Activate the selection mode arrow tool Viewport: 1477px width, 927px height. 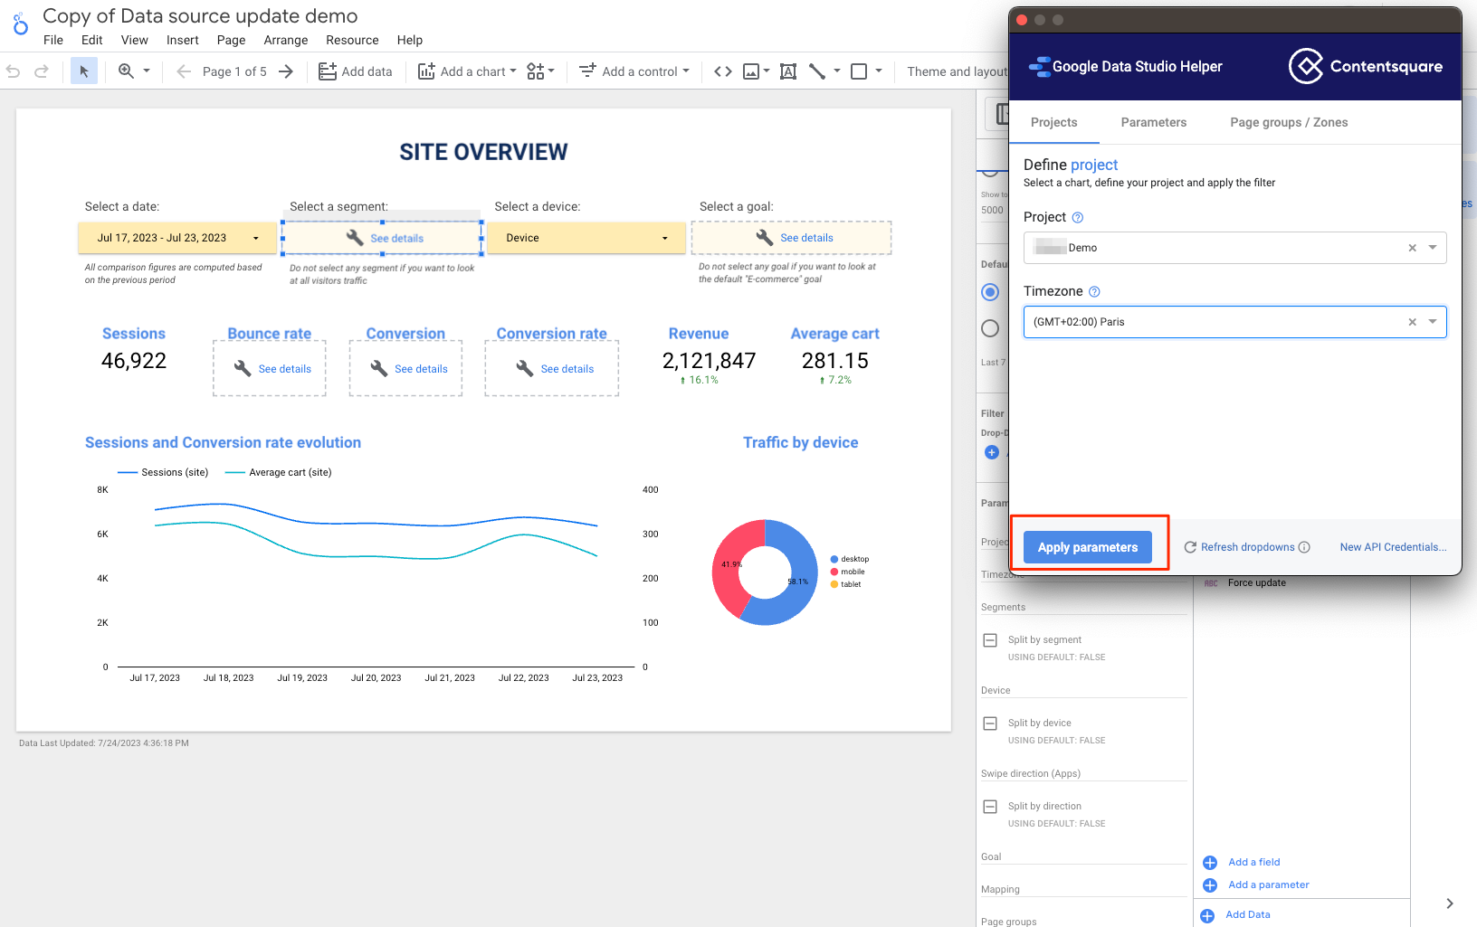[84, 71]
